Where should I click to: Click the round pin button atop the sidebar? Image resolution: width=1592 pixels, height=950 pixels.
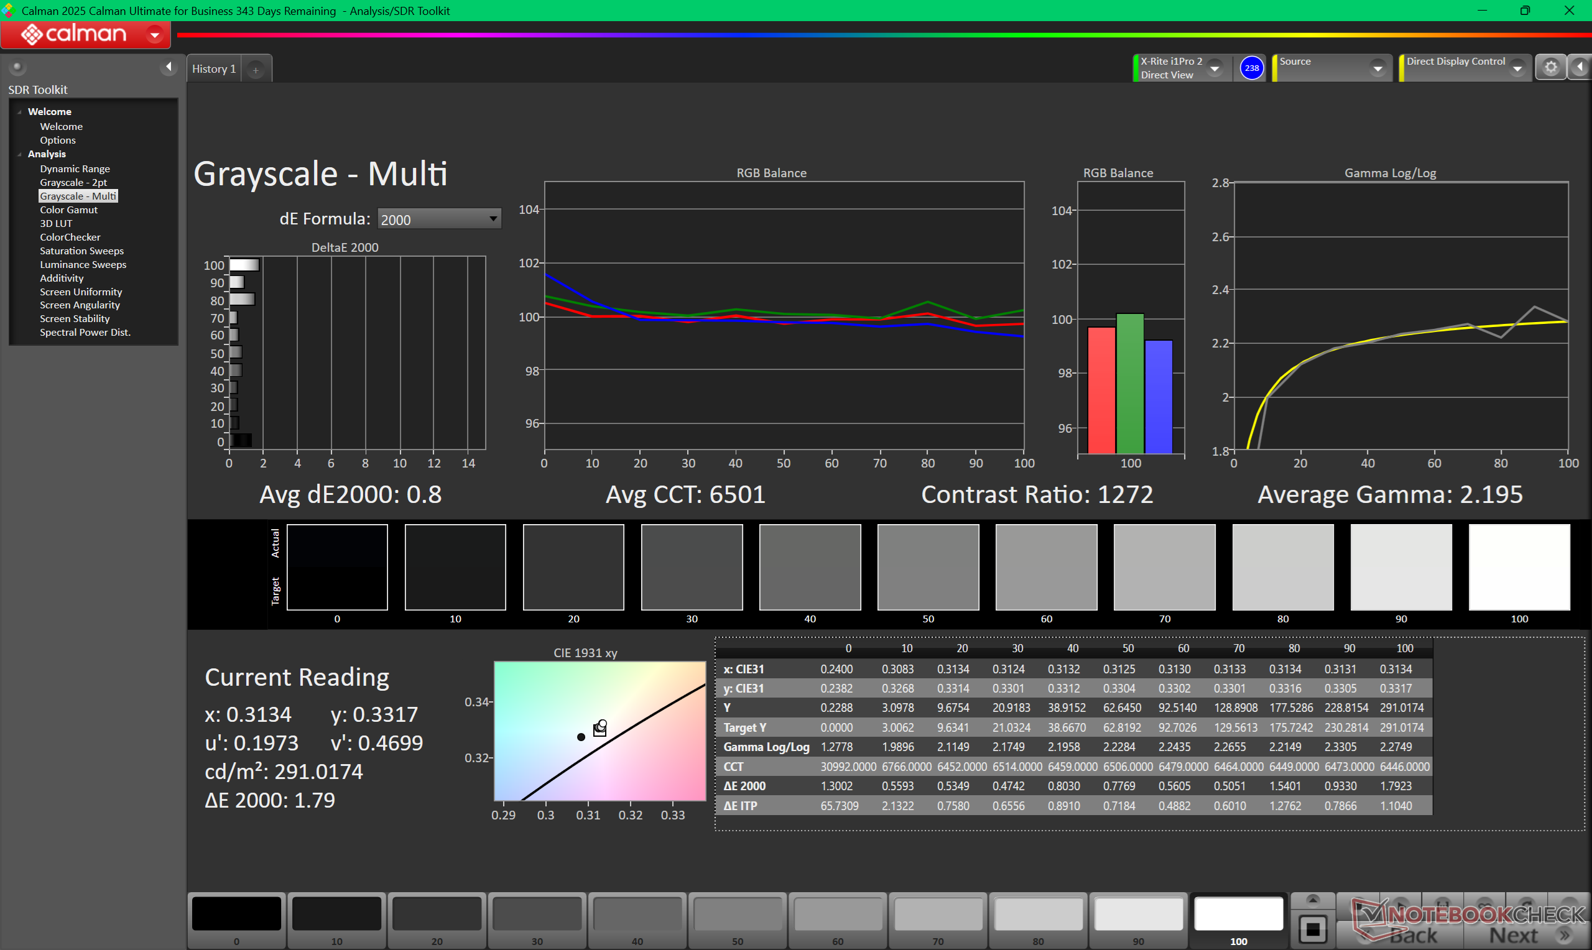point(17,67)
